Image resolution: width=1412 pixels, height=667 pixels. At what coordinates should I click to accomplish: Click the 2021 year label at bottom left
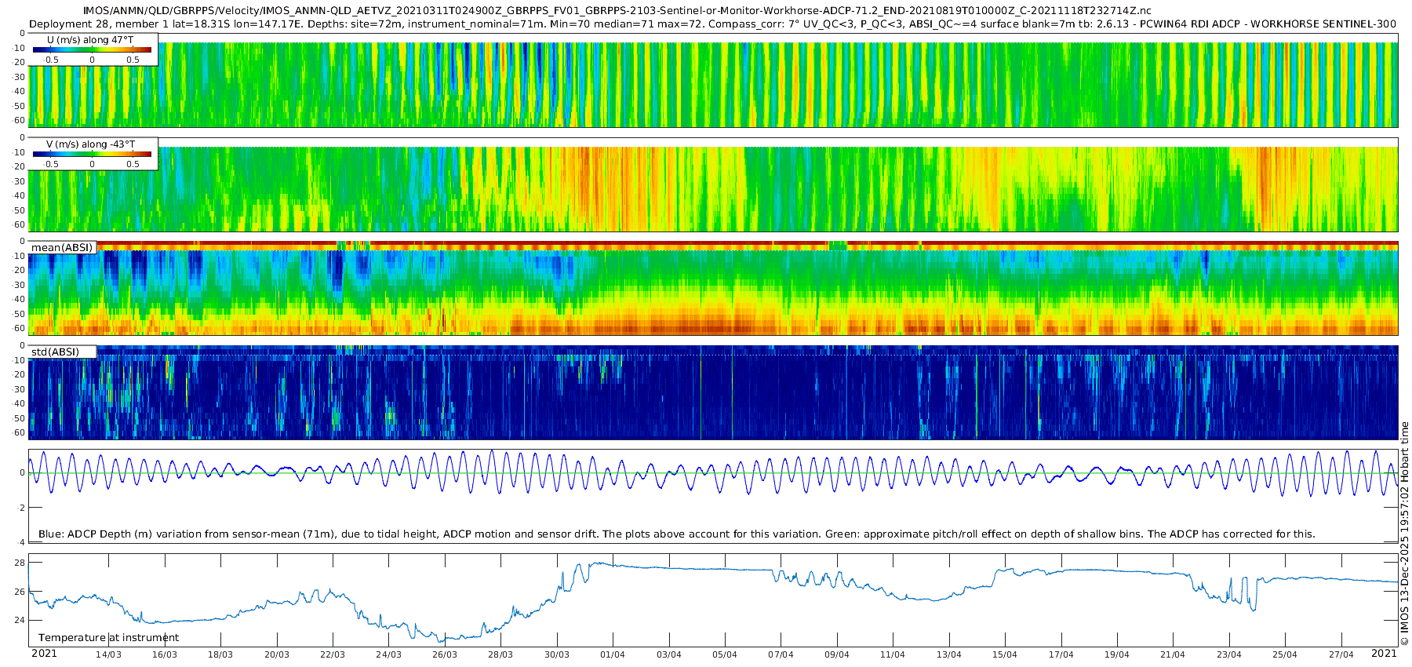point(44,654)
